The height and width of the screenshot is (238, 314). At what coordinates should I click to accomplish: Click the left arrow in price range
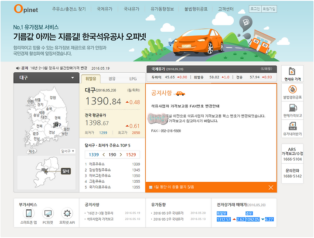(104, 154)
